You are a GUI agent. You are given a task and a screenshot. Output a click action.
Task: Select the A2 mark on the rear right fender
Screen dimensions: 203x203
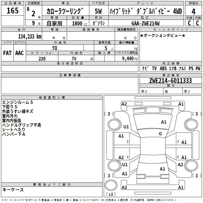(180, 165)
